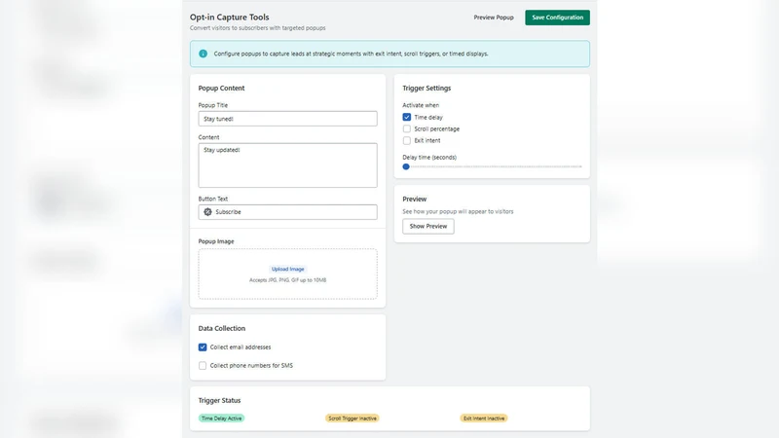Click the text 'Accepts JPG, PNG, GIF up to 10MB'

[287, 280]
